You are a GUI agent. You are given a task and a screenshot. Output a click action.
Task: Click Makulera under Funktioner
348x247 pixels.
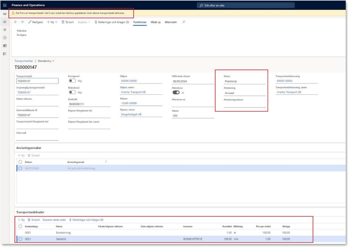tap(22, 30)
